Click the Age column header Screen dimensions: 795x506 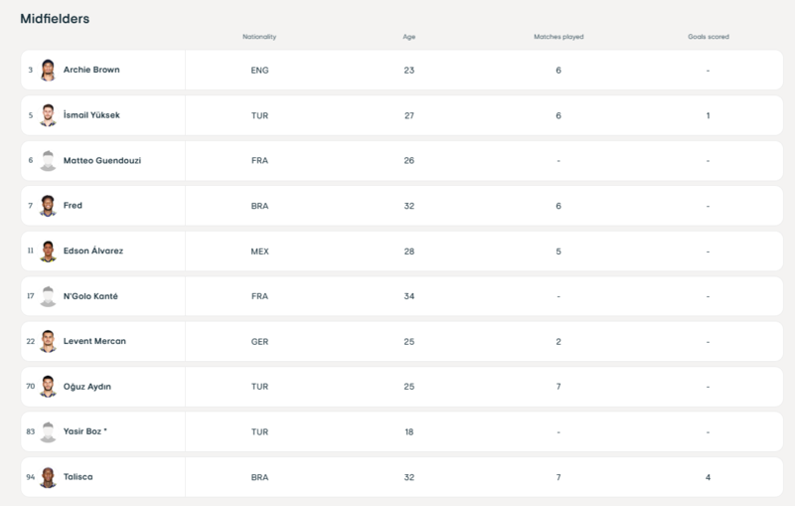[408, 37]
